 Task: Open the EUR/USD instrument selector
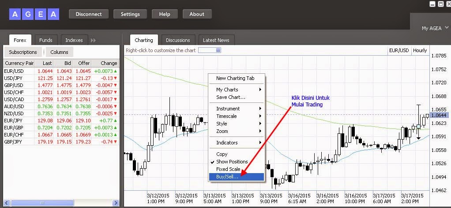coord(399,50)
